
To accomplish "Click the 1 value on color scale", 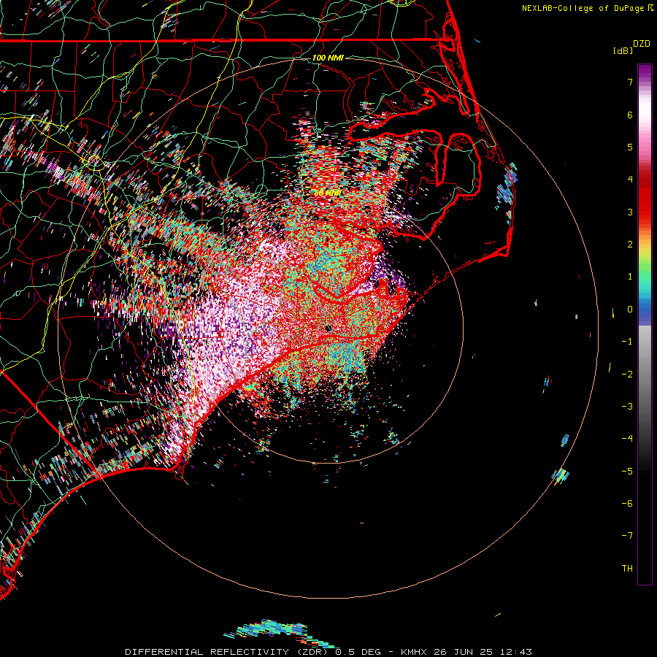I will (x=630, y=277).
